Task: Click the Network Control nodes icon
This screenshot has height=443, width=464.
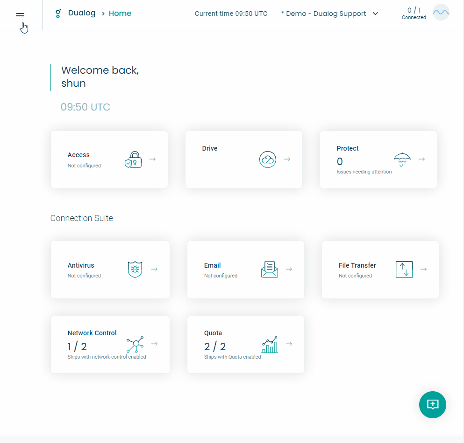Action: coord(135,344)
